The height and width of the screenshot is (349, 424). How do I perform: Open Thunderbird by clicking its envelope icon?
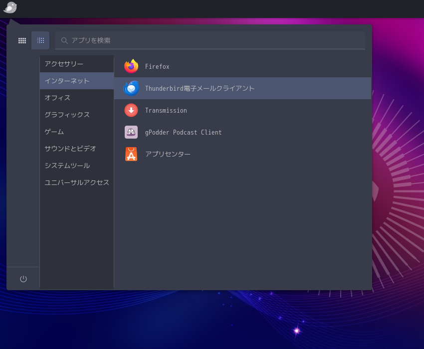131,88
